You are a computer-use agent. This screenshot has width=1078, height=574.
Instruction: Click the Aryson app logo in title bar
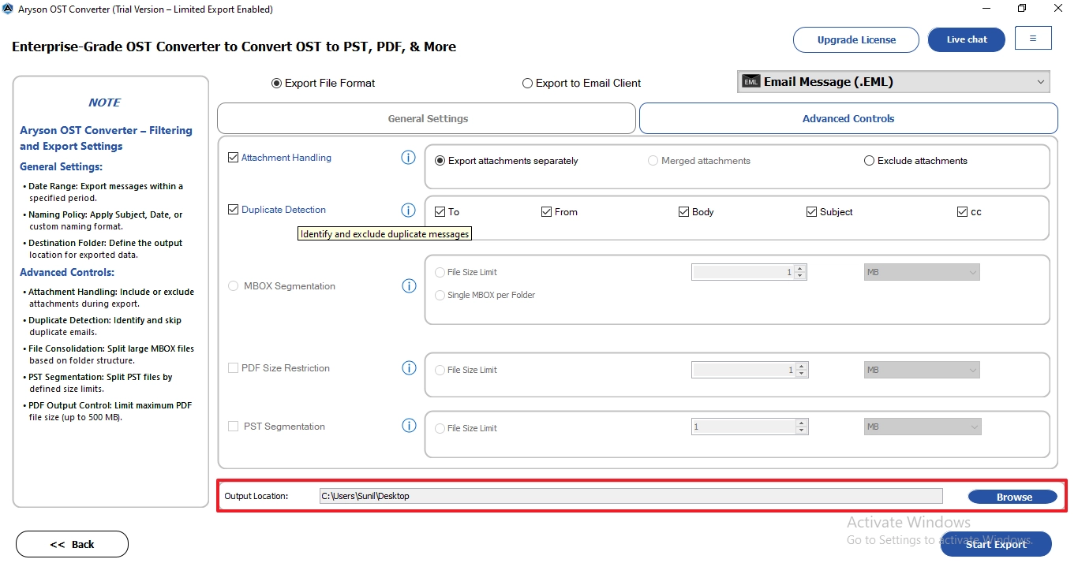coord(8,9)
